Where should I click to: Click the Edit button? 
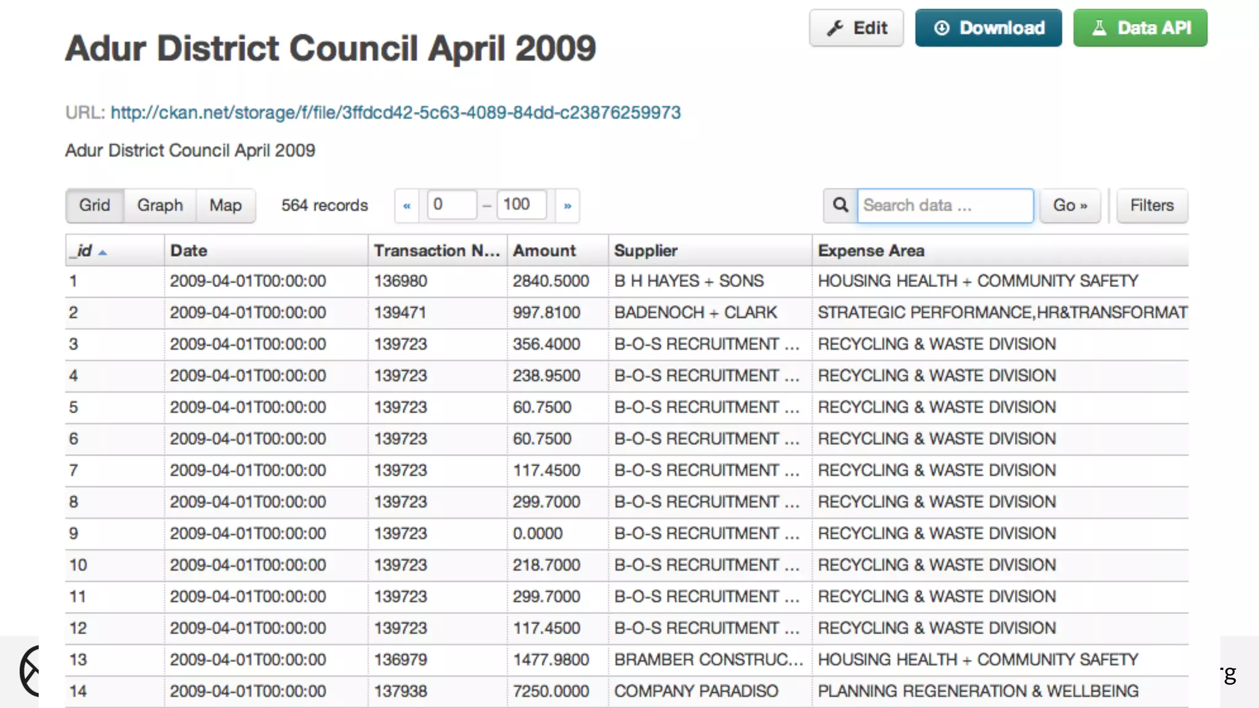(x=856, y=28)
